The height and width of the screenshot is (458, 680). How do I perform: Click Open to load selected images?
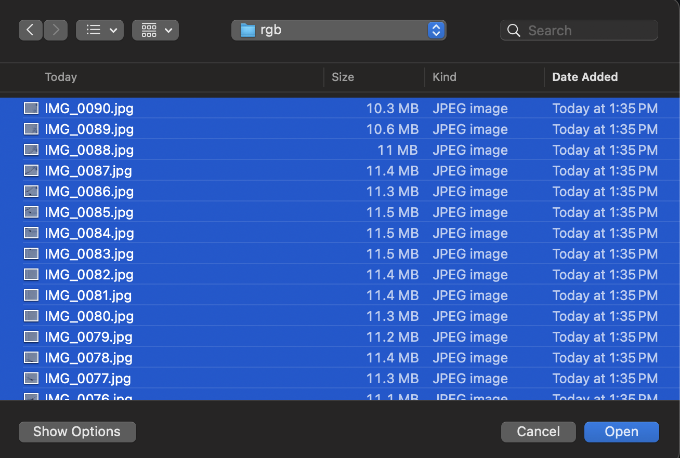tap(621, 432)
